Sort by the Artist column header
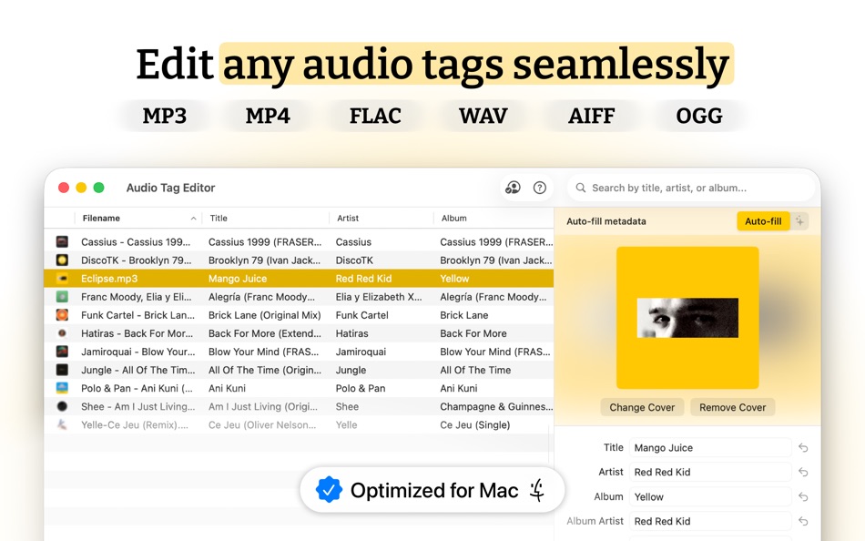Screen dimensions: 865x541 [x=346, y=218]
